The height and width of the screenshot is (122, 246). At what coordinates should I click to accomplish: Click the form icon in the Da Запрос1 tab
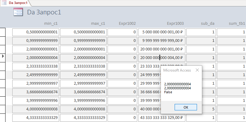tap(4, 3)
